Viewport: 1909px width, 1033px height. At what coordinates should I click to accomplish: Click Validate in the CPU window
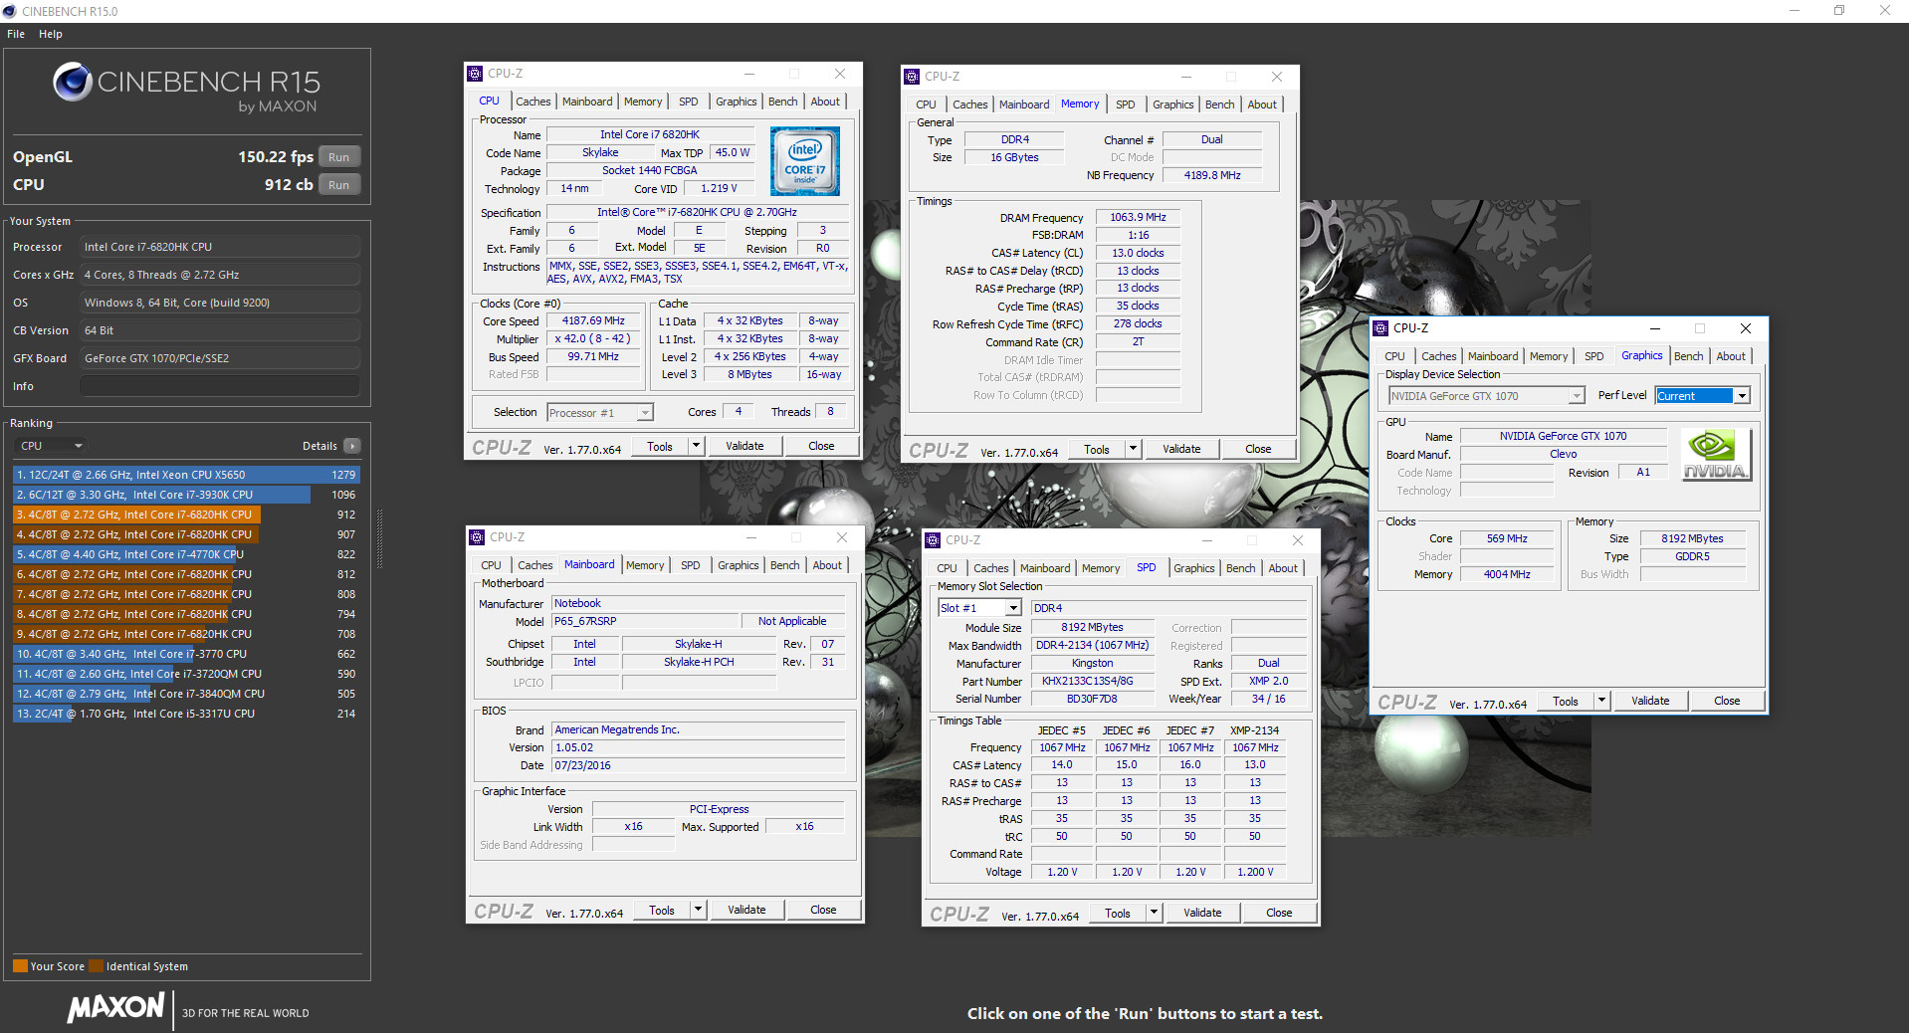tap(744, 446)
